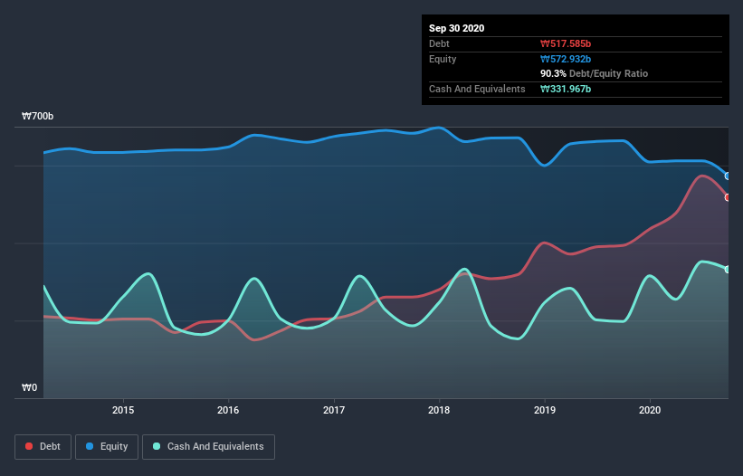The width and height of the screenshot is (743, 476).
Task: Click the ₩0 y-axis label
Action: [29, 387]
